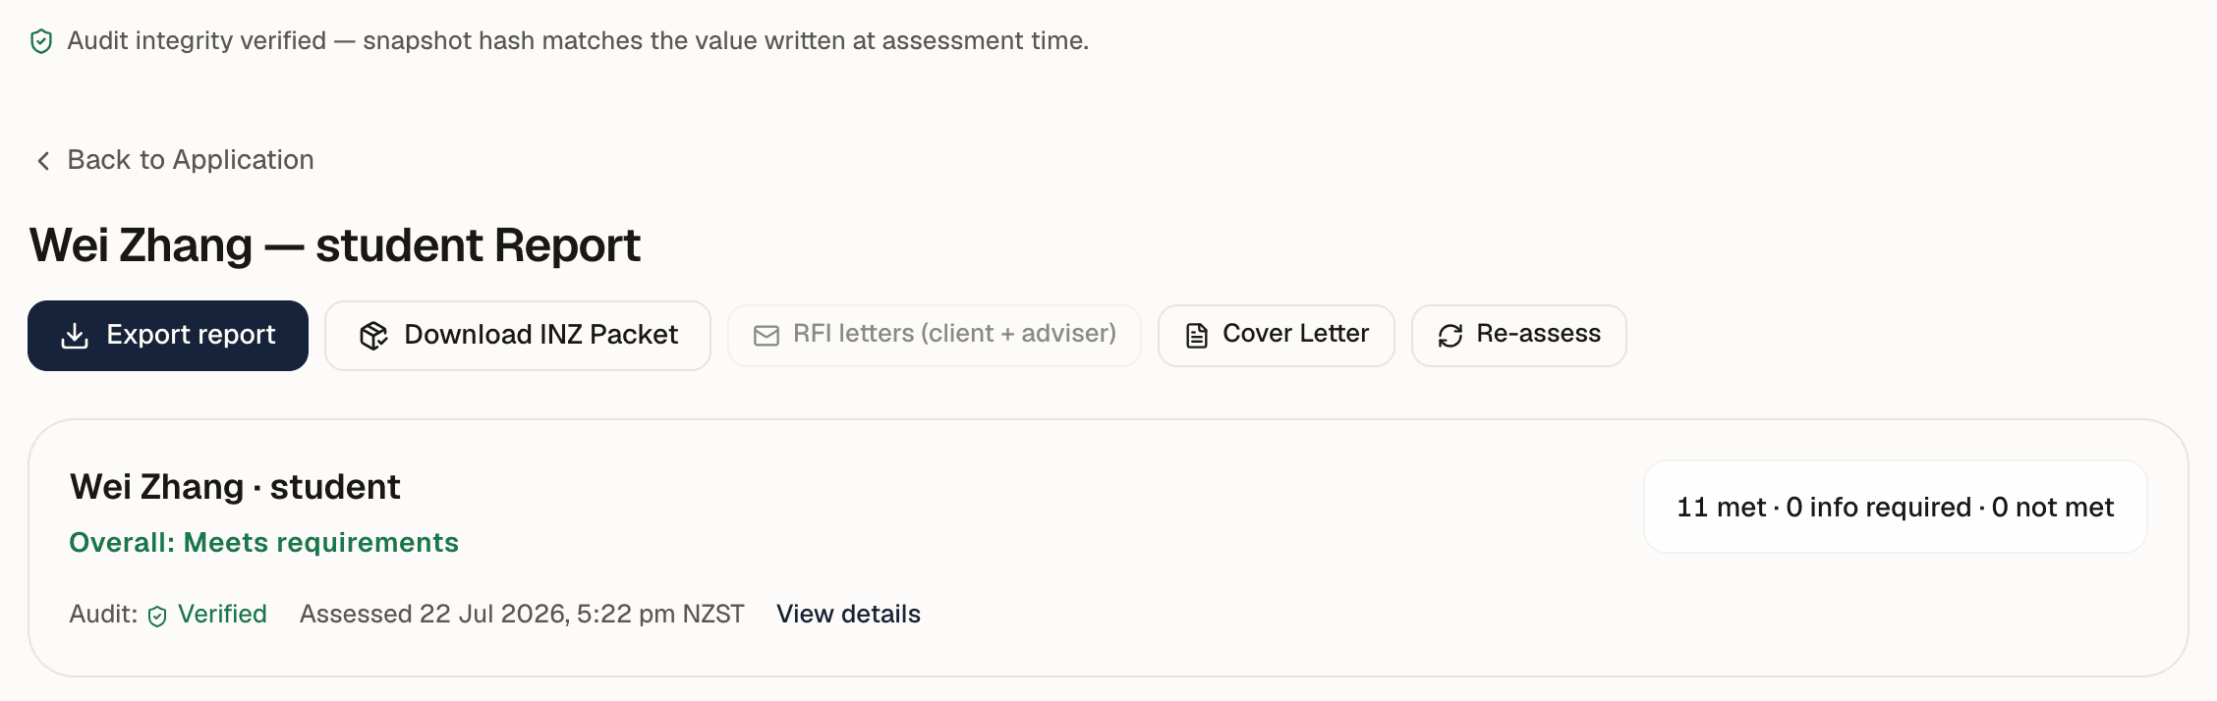Download the INZ Packet

click(x=518, y=336)
